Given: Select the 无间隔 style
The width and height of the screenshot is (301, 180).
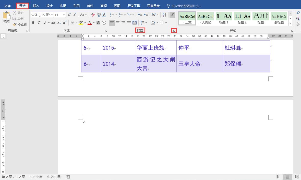Looking at the screenshot, I should [206, 17].
